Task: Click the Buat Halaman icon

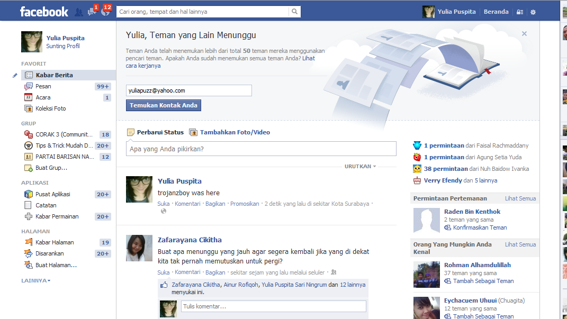Action: (x=28, y=265)
